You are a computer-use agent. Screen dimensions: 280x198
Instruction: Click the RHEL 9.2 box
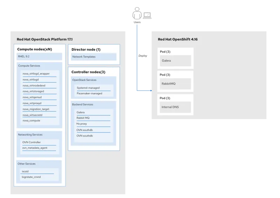pyautogui.click(x=39, y=56)
